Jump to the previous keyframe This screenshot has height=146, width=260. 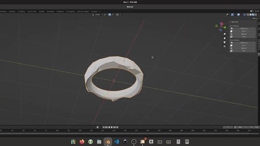pos(106,127)
